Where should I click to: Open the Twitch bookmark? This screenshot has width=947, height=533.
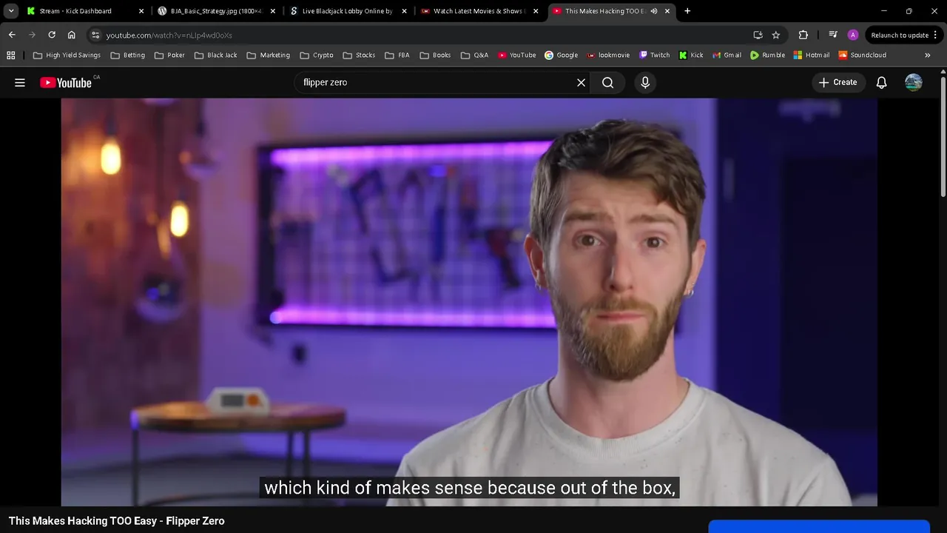(654, 55)
